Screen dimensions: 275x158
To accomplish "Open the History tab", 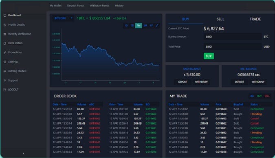I will (119, 6).
